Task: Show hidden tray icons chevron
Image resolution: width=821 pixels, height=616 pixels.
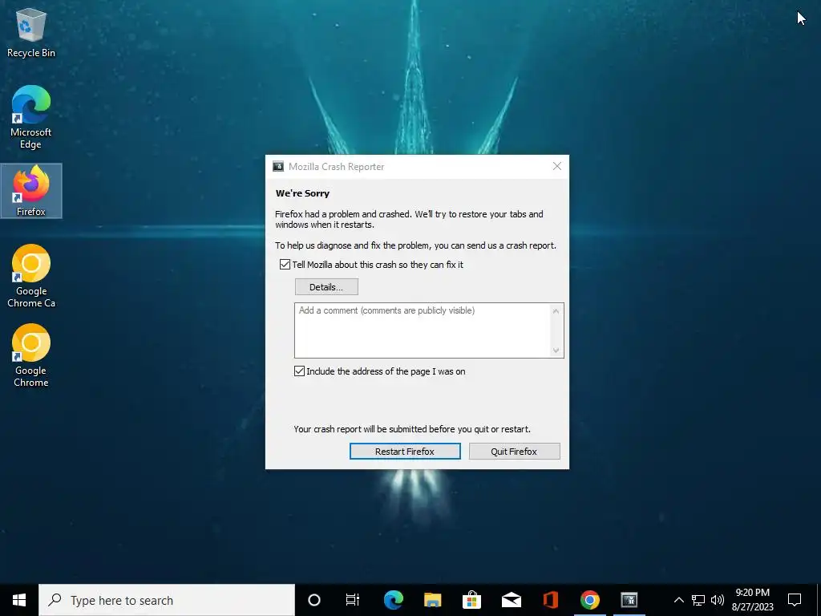Action: [678, 600]
